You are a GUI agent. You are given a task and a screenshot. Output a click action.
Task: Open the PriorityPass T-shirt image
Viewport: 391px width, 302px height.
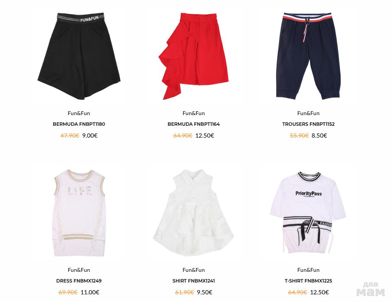pyautogui.click(x=308, y=213)
